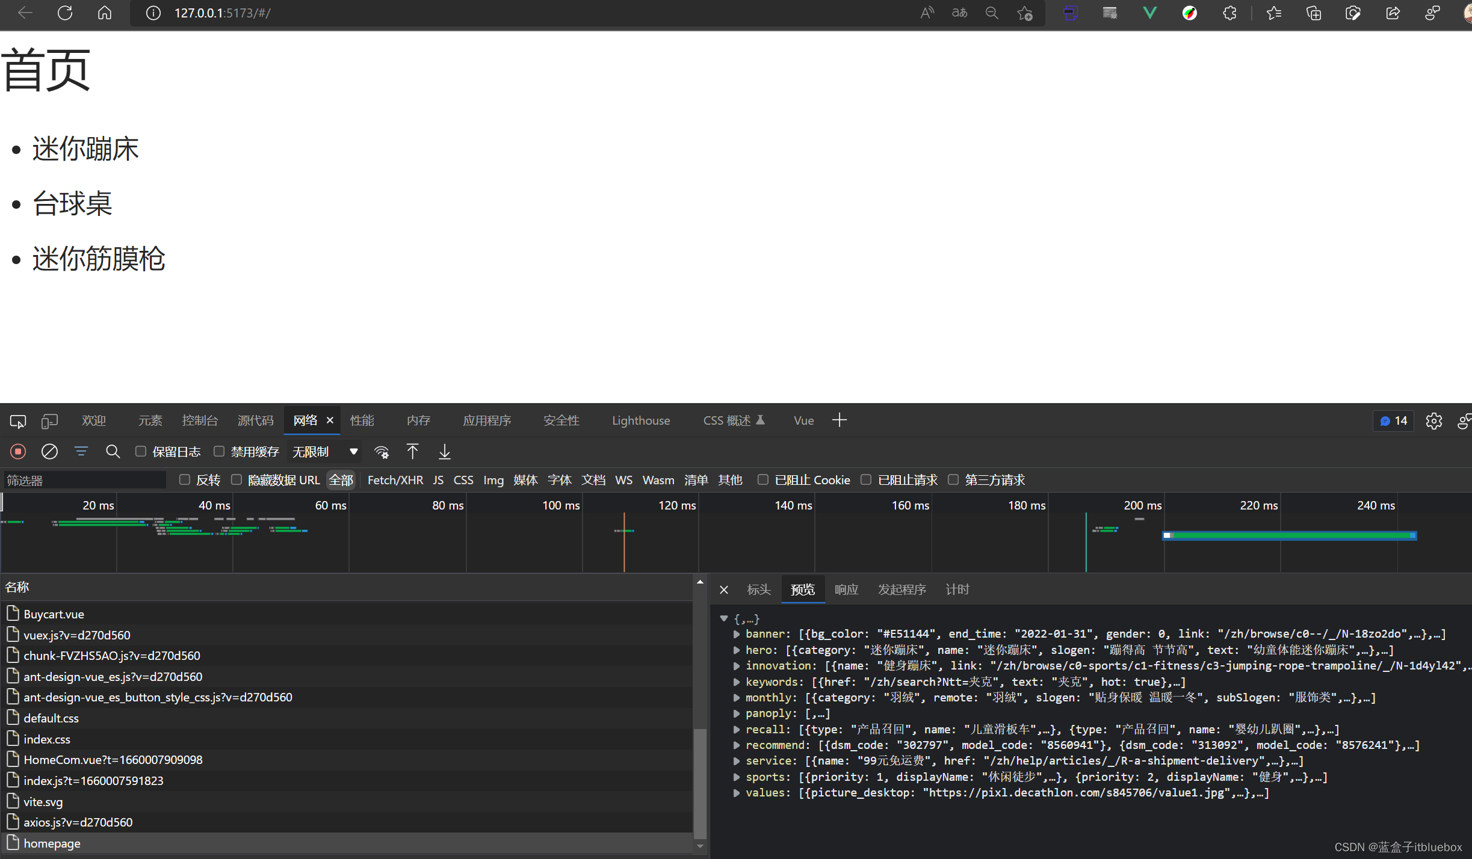Activate inspect element picker icon
The height and width of the screenshot is (859, 1472).
click(x=18, y=421)
